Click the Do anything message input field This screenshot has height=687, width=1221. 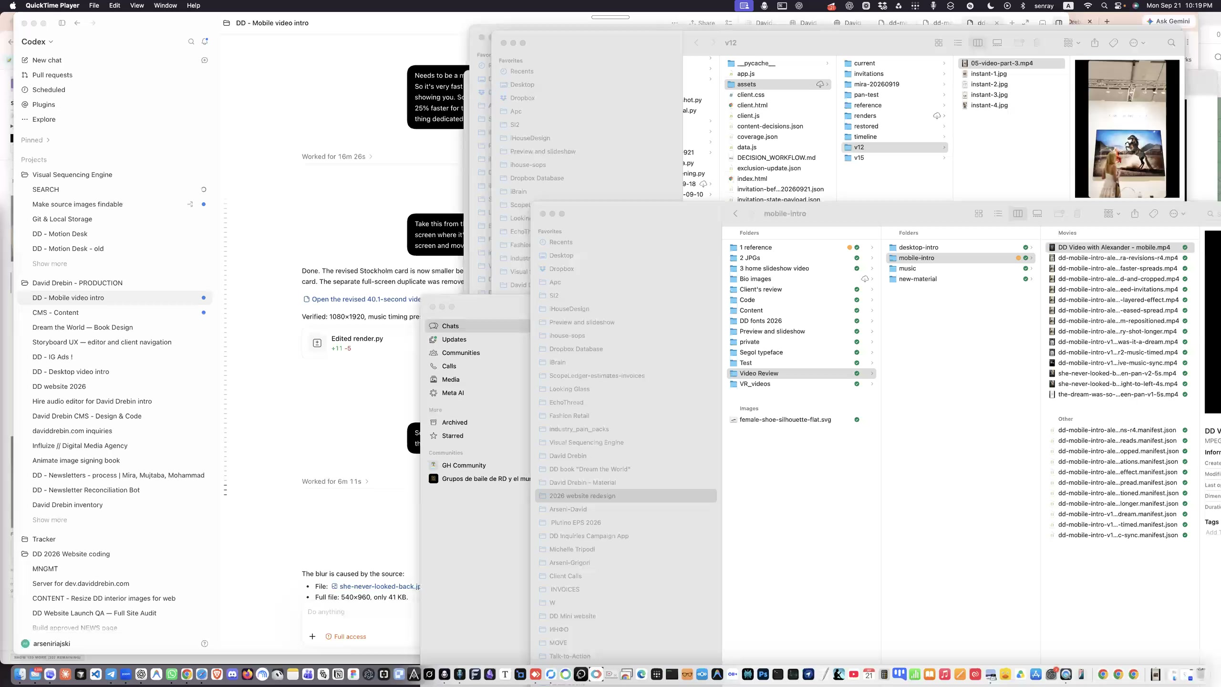[x=361, y=612]
